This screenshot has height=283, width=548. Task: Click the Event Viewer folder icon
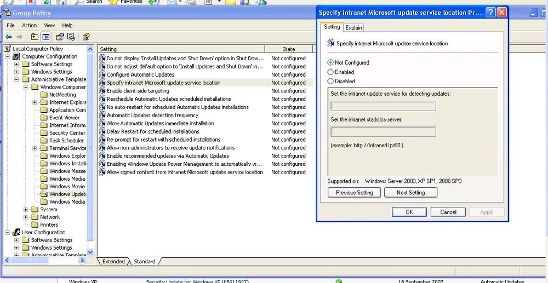(x=44, y=118)
